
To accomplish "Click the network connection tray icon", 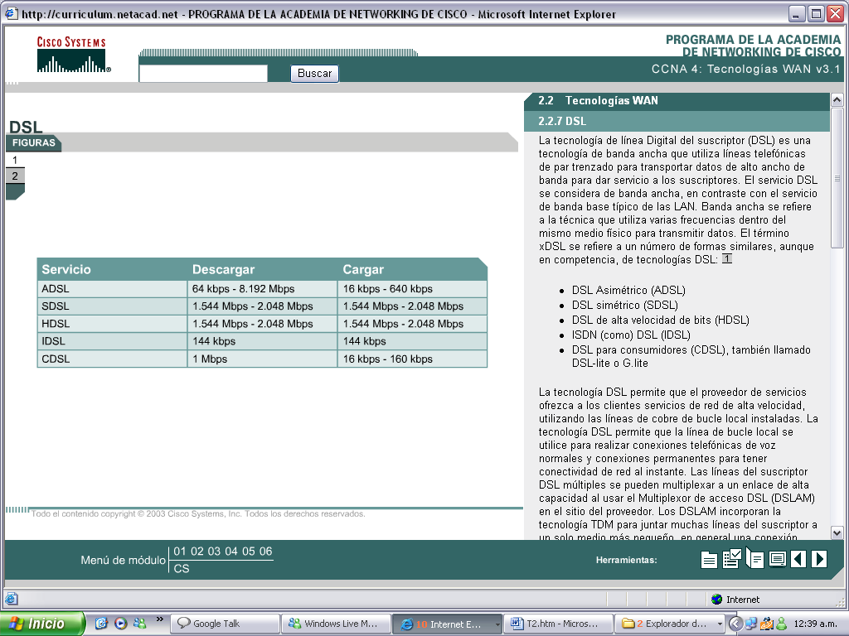I will click(x=751, y=624).
